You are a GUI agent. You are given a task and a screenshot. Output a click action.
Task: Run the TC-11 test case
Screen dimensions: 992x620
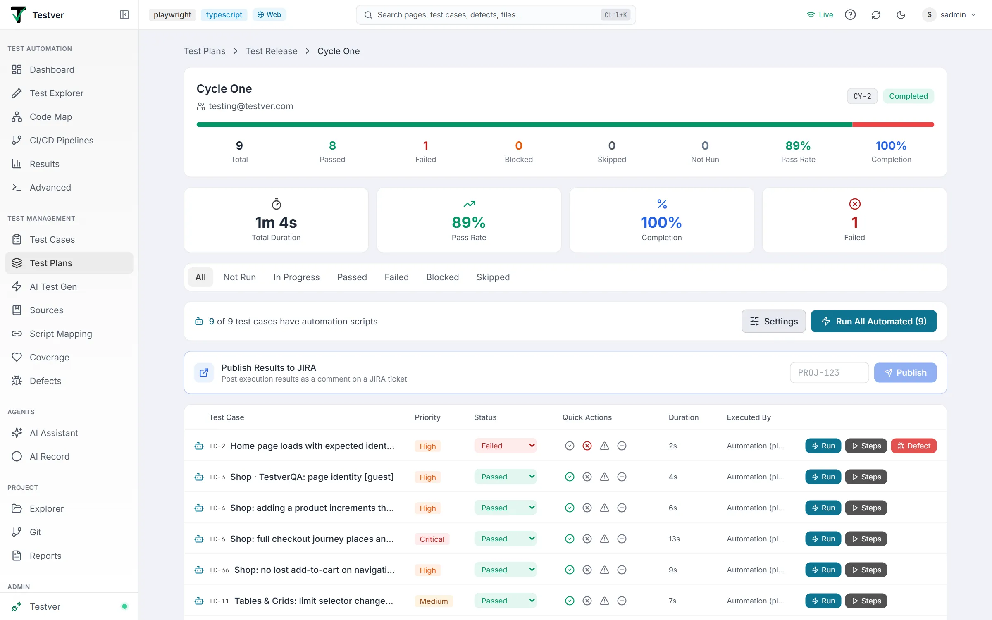(x=823, y=601)
